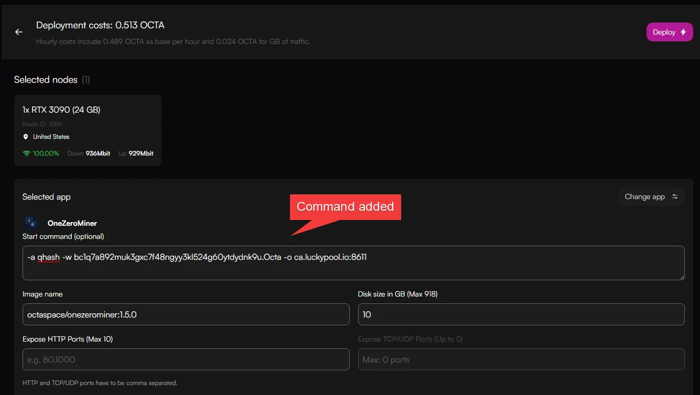
Task: Click the 'Deployment costs: 0.513 OCTA' heading
Action: 100,25
